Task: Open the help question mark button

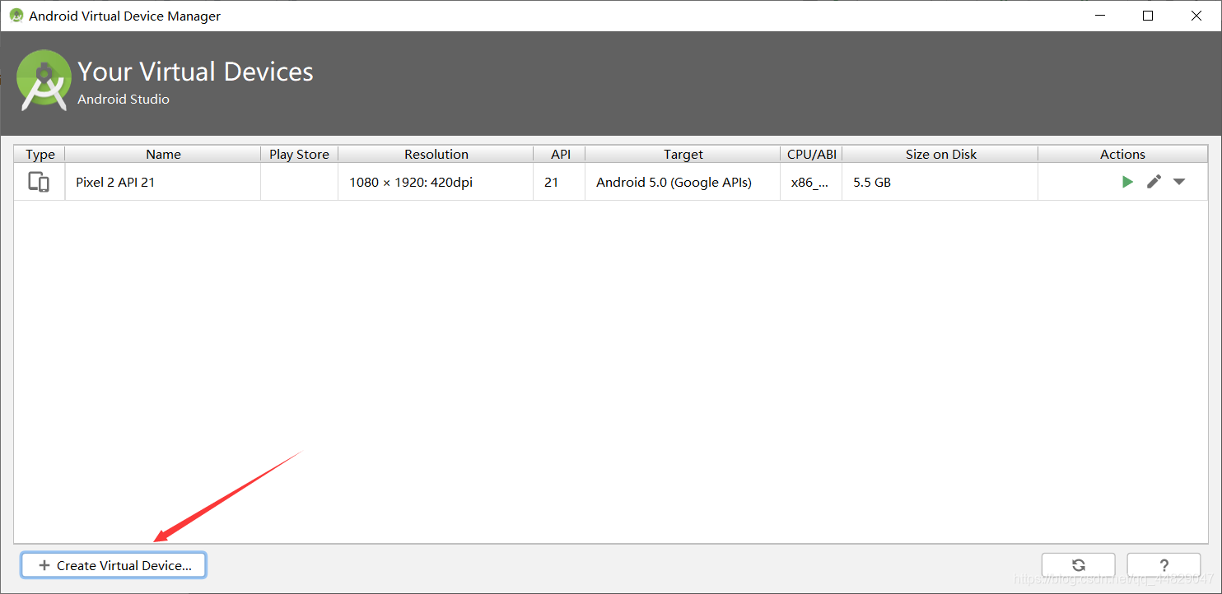Action: (x=1164, y=565)
